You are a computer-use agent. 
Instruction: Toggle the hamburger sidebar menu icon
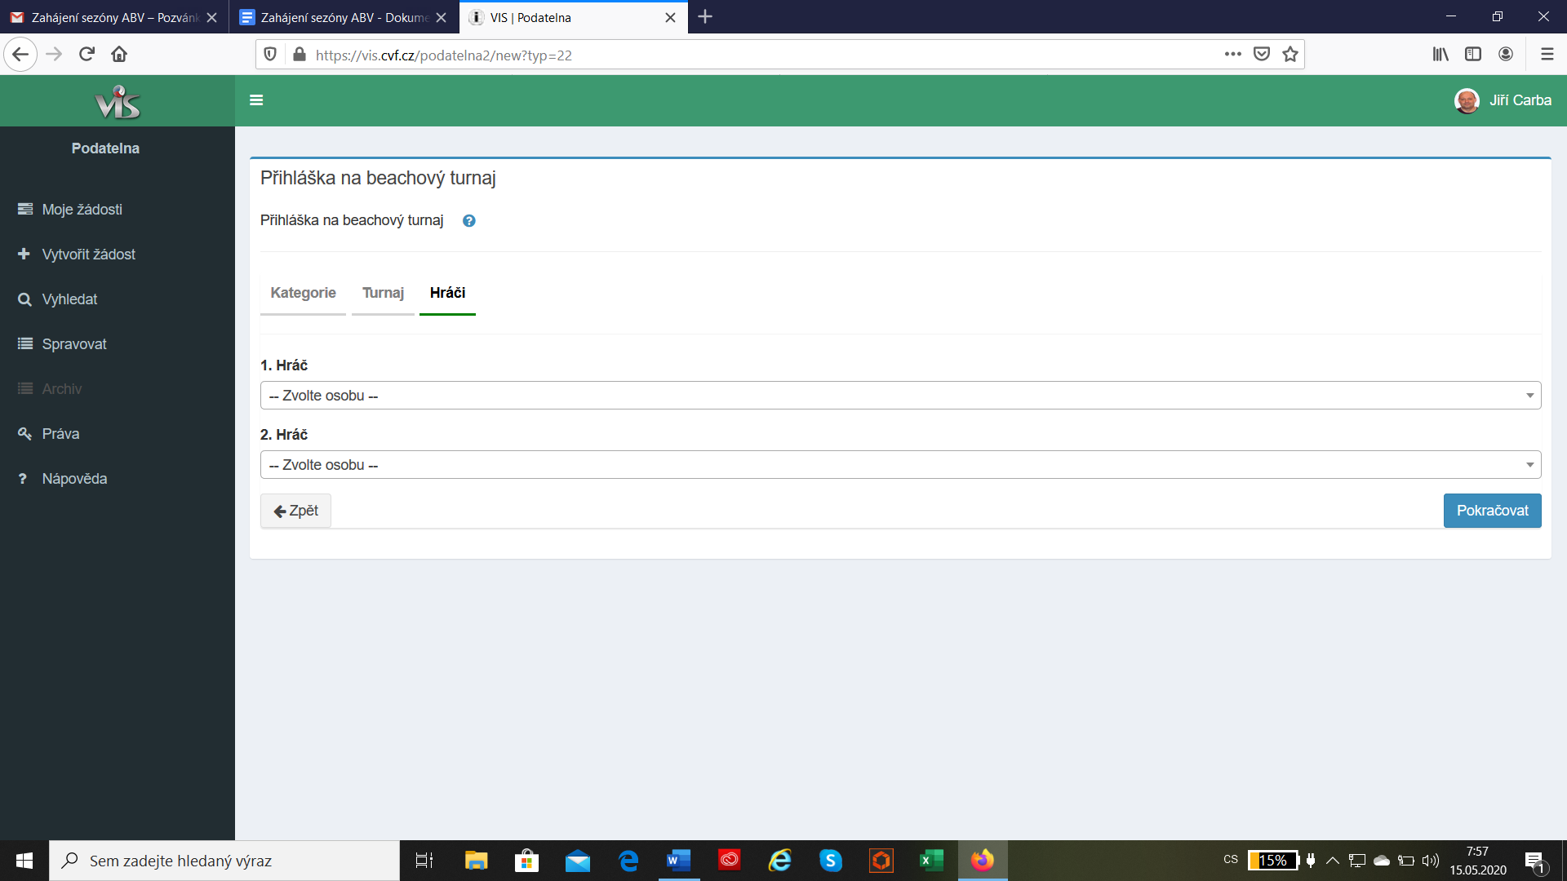point(256,100)
